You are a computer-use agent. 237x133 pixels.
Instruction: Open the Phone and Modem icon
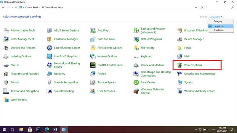(x=136, y=65)
